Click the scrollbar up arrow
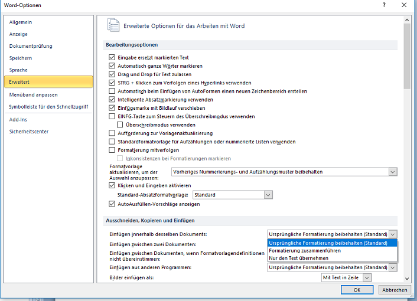Image resolution: width=417 pixels, height=301 pixels. (x=407, y=19)
